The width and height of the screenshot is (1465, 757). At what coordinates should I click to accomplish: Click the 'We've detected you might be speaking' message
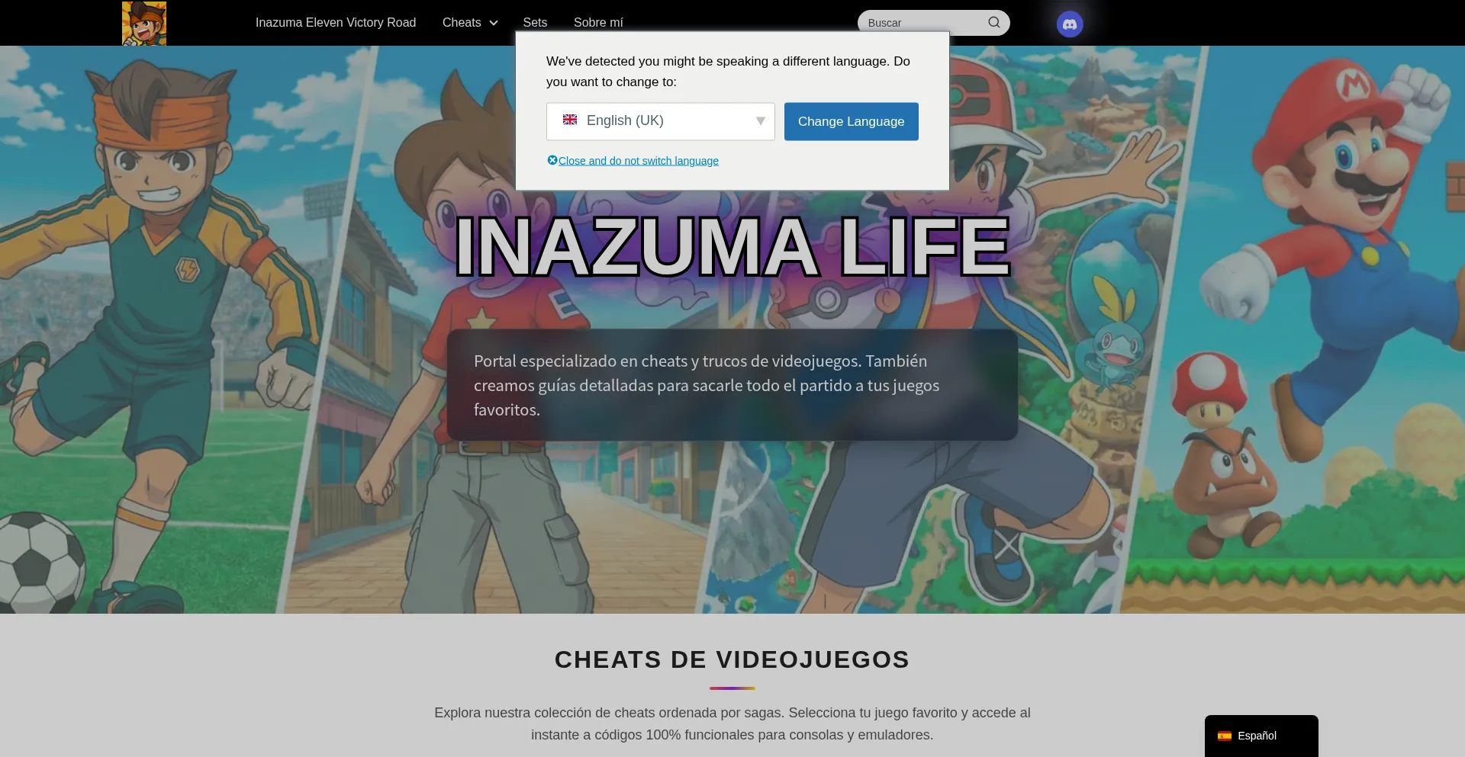pos(728,71)
